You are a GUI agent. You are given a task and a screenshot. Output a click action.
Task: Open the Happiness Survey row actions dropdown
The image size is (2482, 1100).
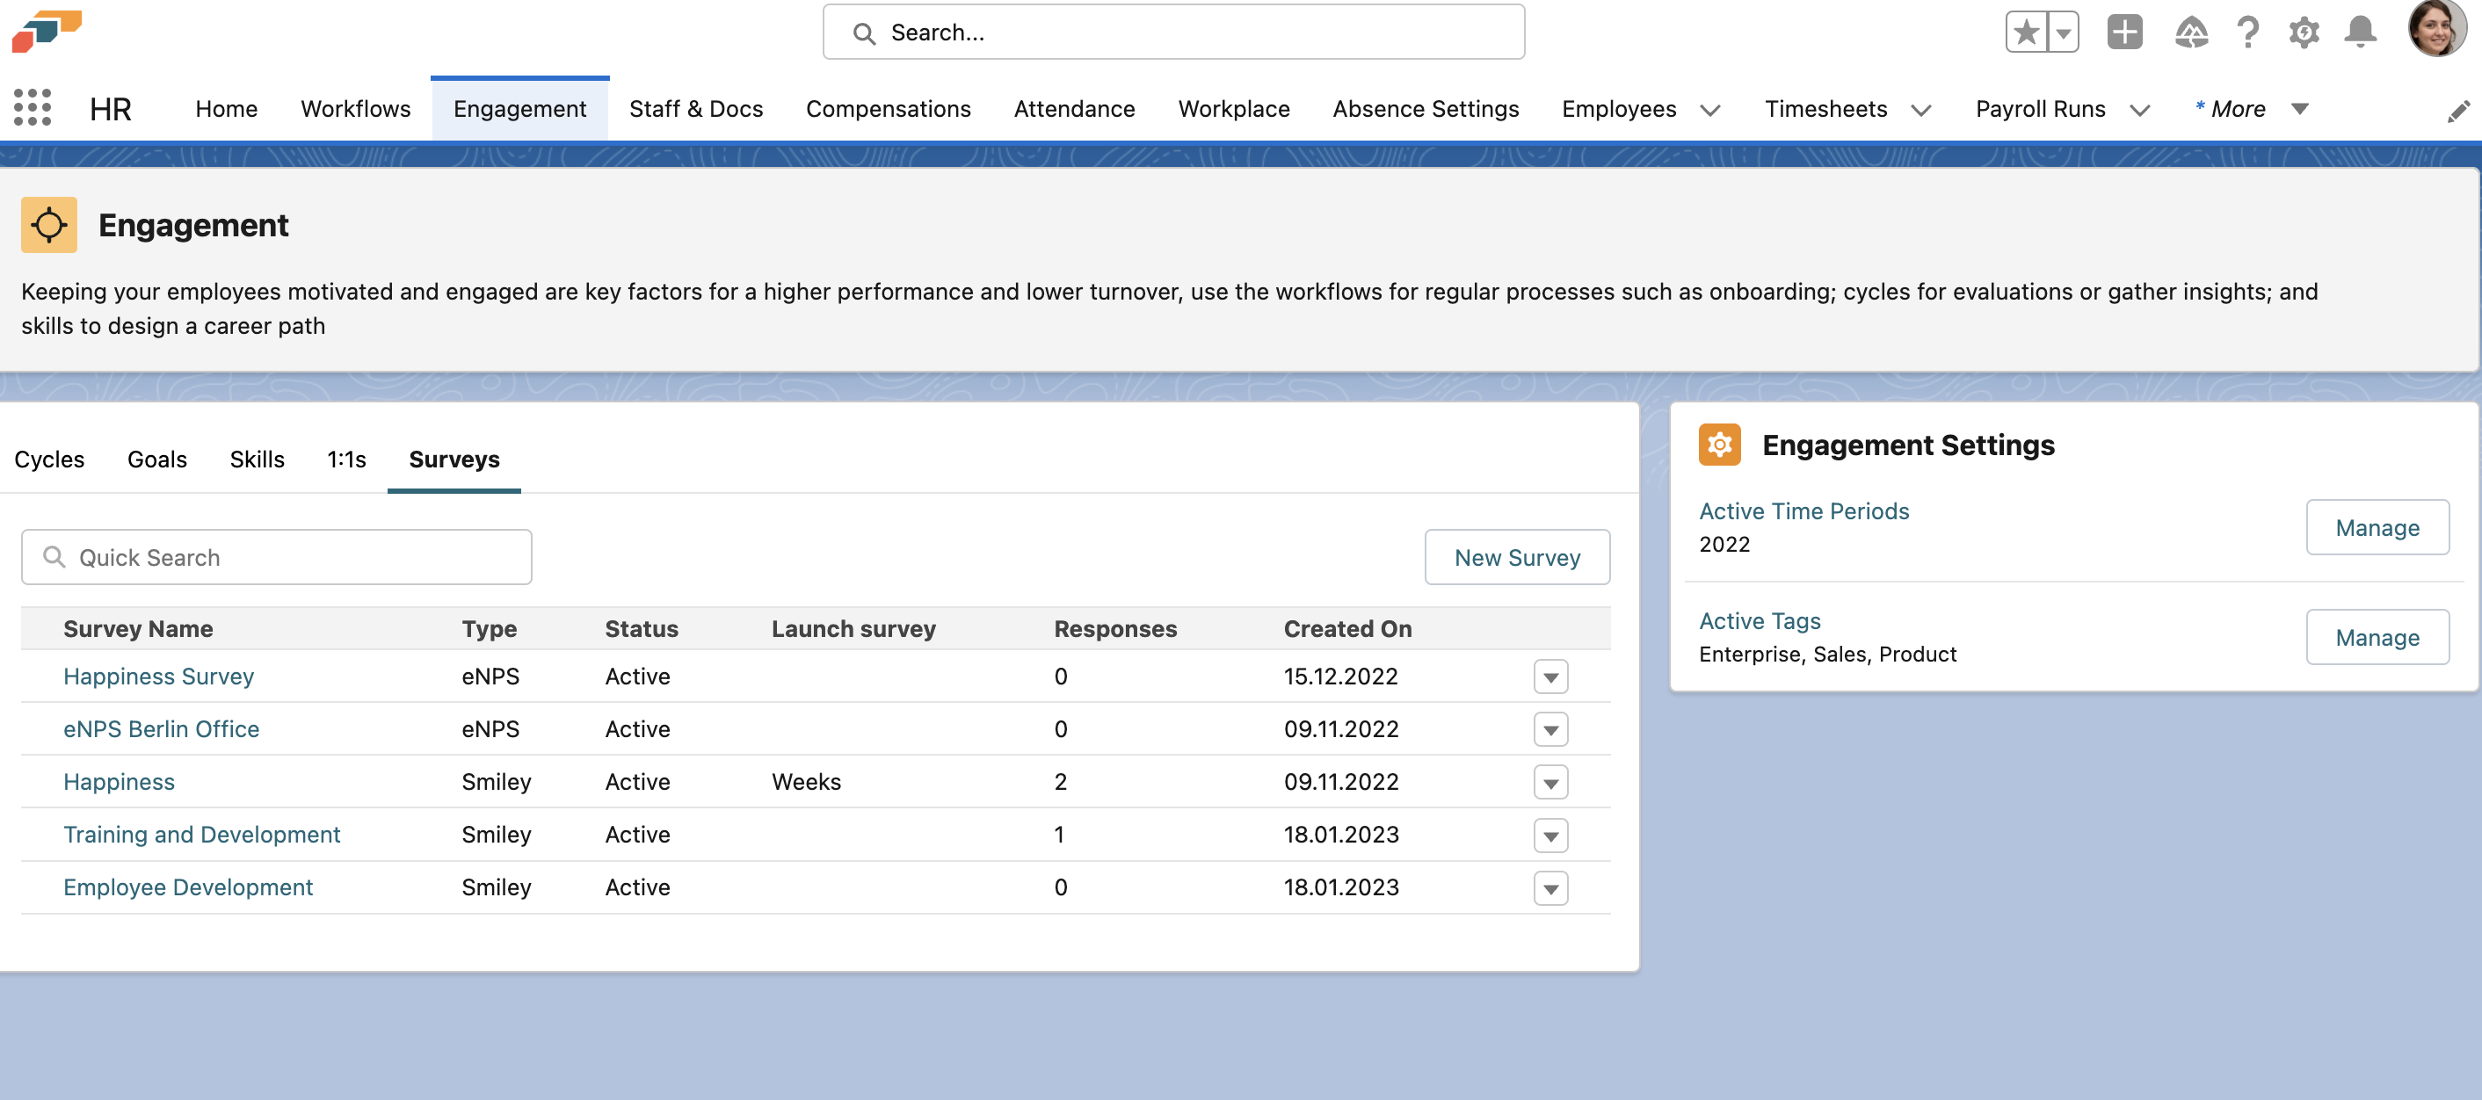1550,677
